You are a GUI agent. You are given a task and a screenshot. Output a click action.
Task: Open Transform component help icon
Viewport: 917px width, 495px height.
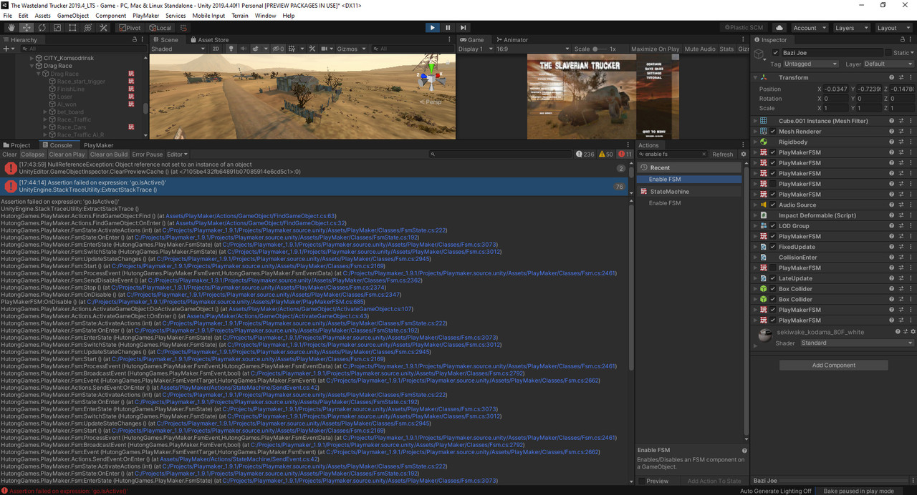coord(892,77)
